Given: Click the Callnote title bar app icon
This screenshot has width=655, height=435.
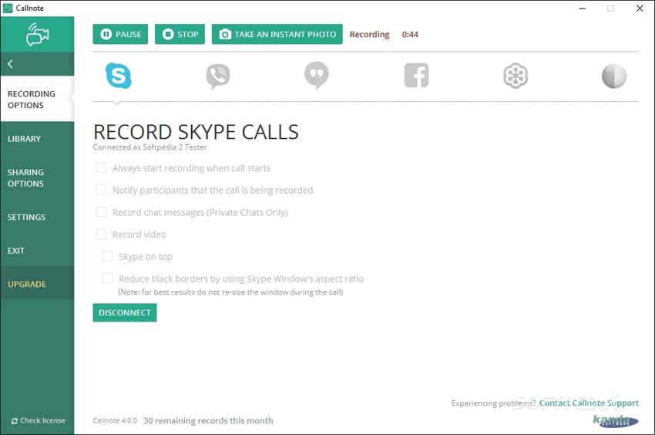Looking at the screenshot, I should (x=8, y=8).
